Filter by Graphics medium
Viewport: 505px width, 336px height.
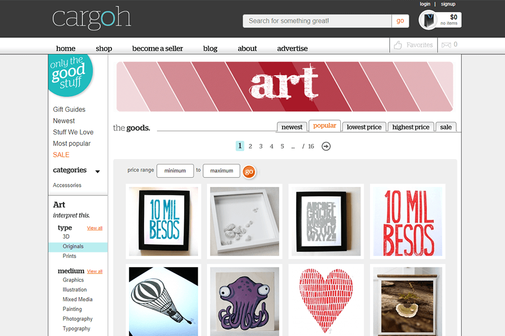click(73, 280)
